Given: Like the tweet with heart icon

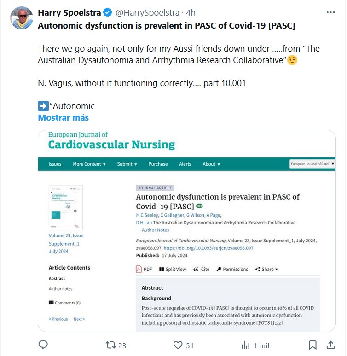Looking at the screenshot, I should pos(178,345).
